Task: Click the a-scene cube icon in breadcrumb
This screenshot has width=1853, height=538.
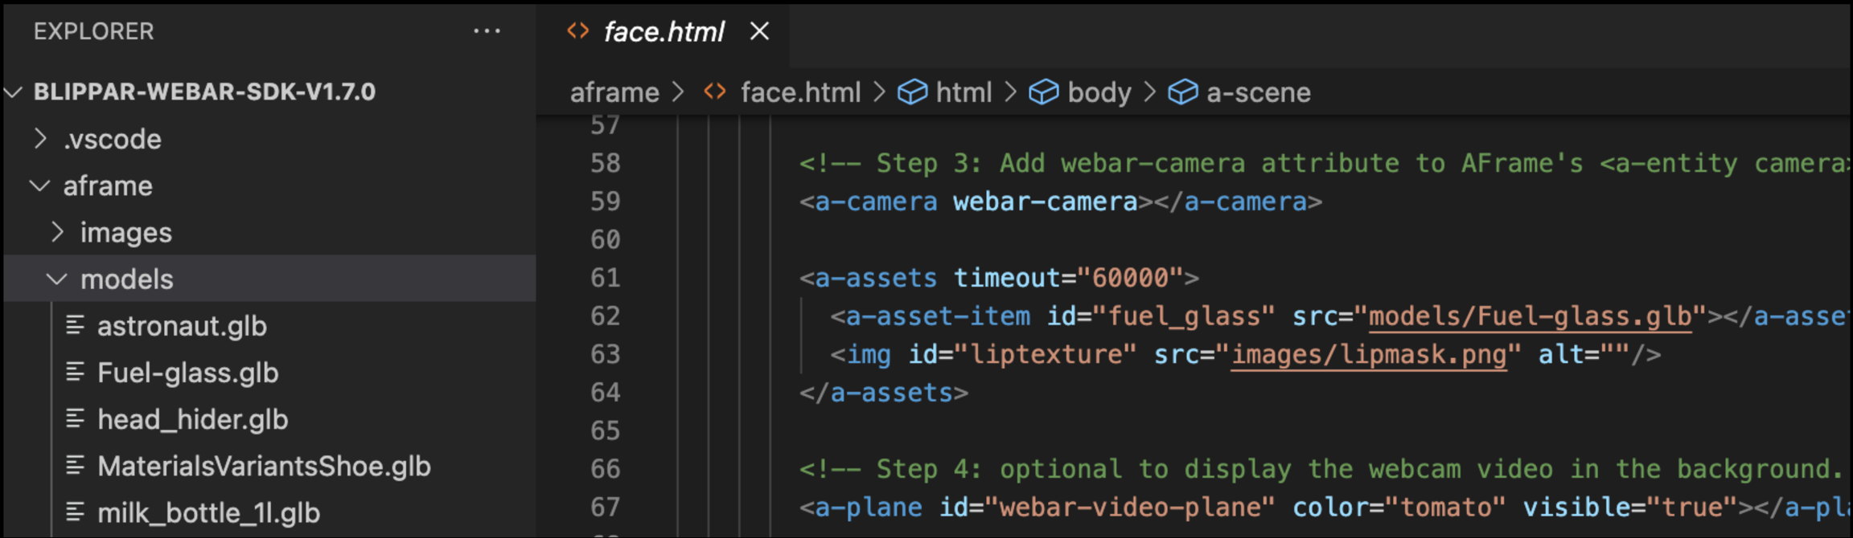Action: pos(1182,92)
